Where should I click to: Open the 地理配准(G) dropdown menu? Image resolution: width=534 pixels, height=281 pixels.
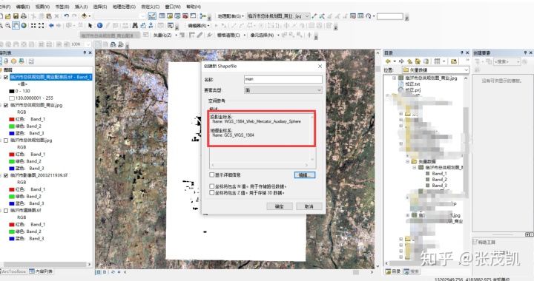231,16
